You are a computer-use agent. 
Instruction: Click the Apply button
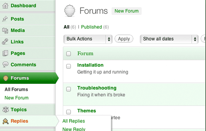124,39
